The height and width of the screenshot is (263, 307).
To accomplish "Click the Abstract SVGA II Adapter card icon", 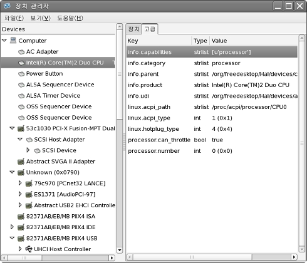I will pyautogui.click(x=21, y=162).
